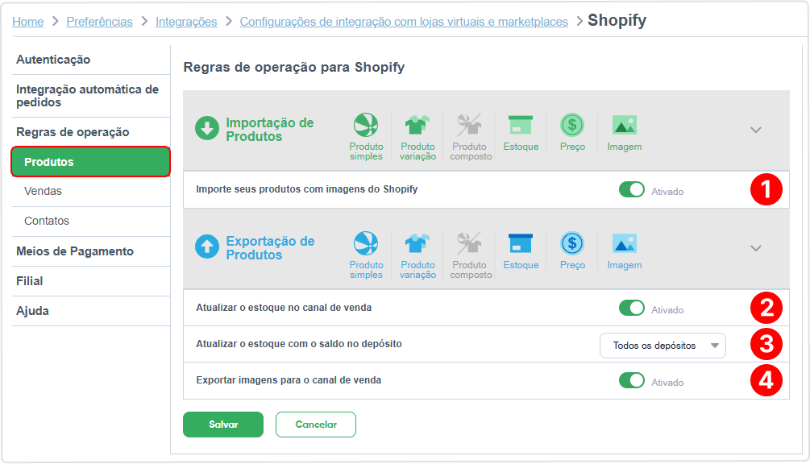Click the 'Importação de Produtos' heading text
Viewport: 810px width, 464px height.
(270, 130)
